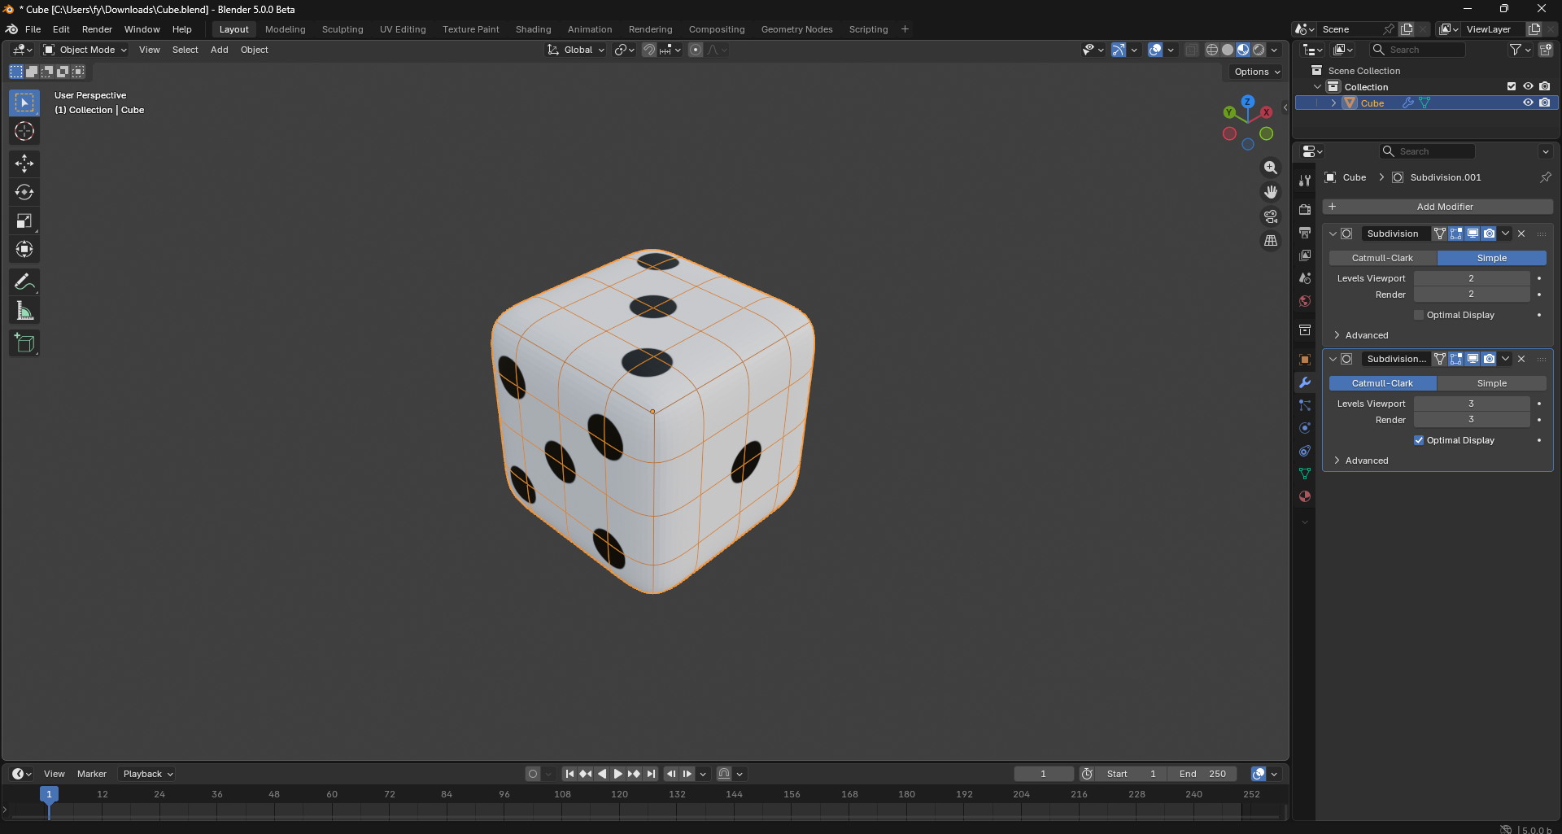Hide Cube in viewport via eye icon
The image size is (1562, 834).
coord(1528,103)
